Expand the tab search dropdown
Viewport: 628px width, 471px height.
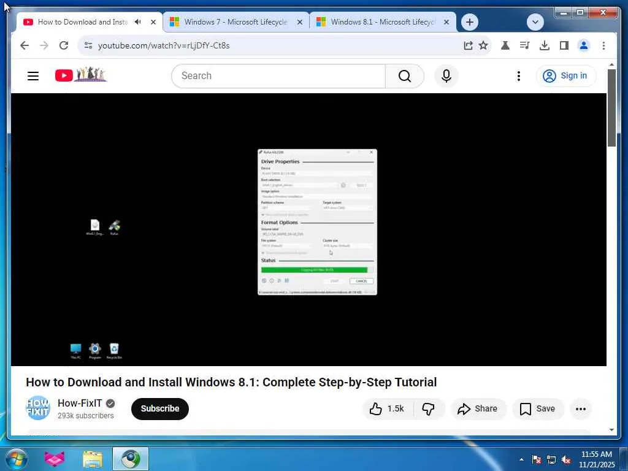click(535, 22)
